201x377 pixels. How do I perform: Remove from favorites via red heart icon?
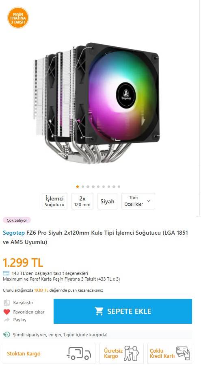[7, 312]
